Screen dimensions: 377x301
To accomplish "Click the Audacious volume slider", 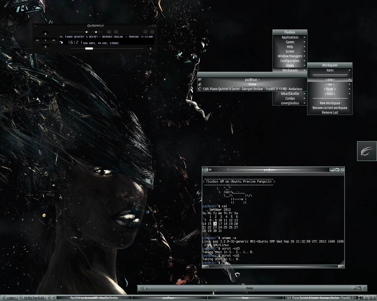I will click(80, 32).
